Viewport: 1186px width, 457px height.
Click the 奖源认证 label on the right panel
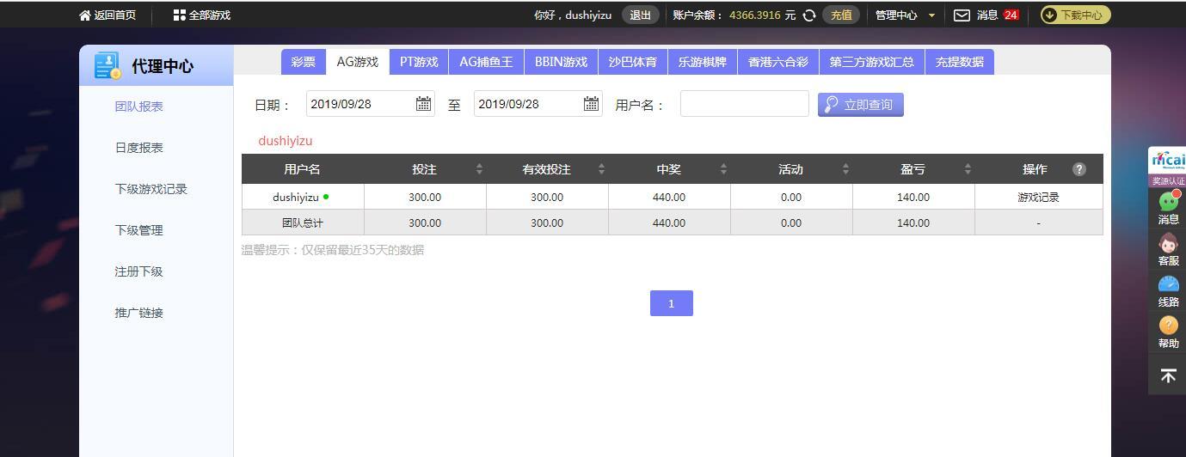[x=1168, y=180]
